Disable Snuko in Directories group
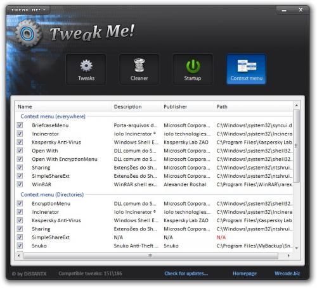The height and width of the screenshot is (288, 317). pyautogui.click(x=20, y=246)
